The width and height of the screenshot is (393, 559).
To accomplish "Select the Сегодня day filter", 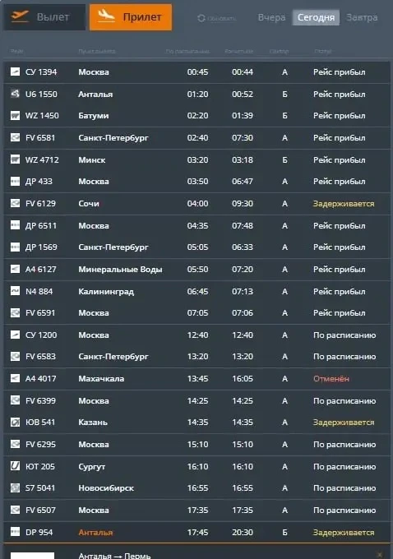I will coord(316,17).
